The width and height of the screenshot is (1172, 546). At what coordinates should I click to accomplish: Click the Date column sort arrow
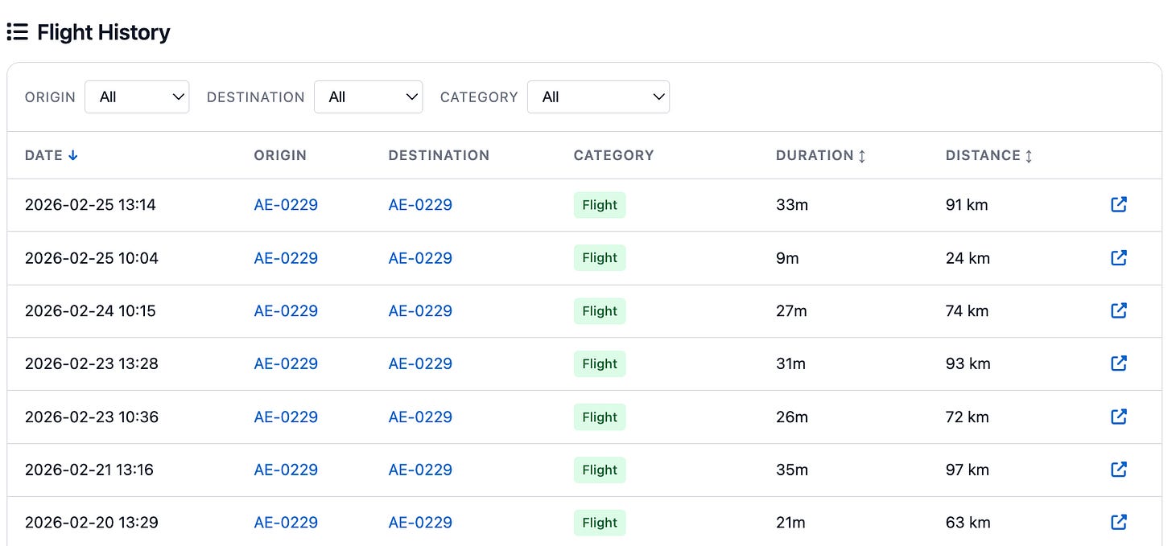73,155
